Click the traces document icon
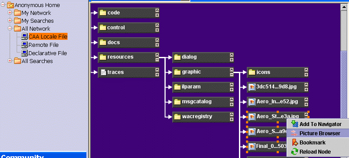 103,72
